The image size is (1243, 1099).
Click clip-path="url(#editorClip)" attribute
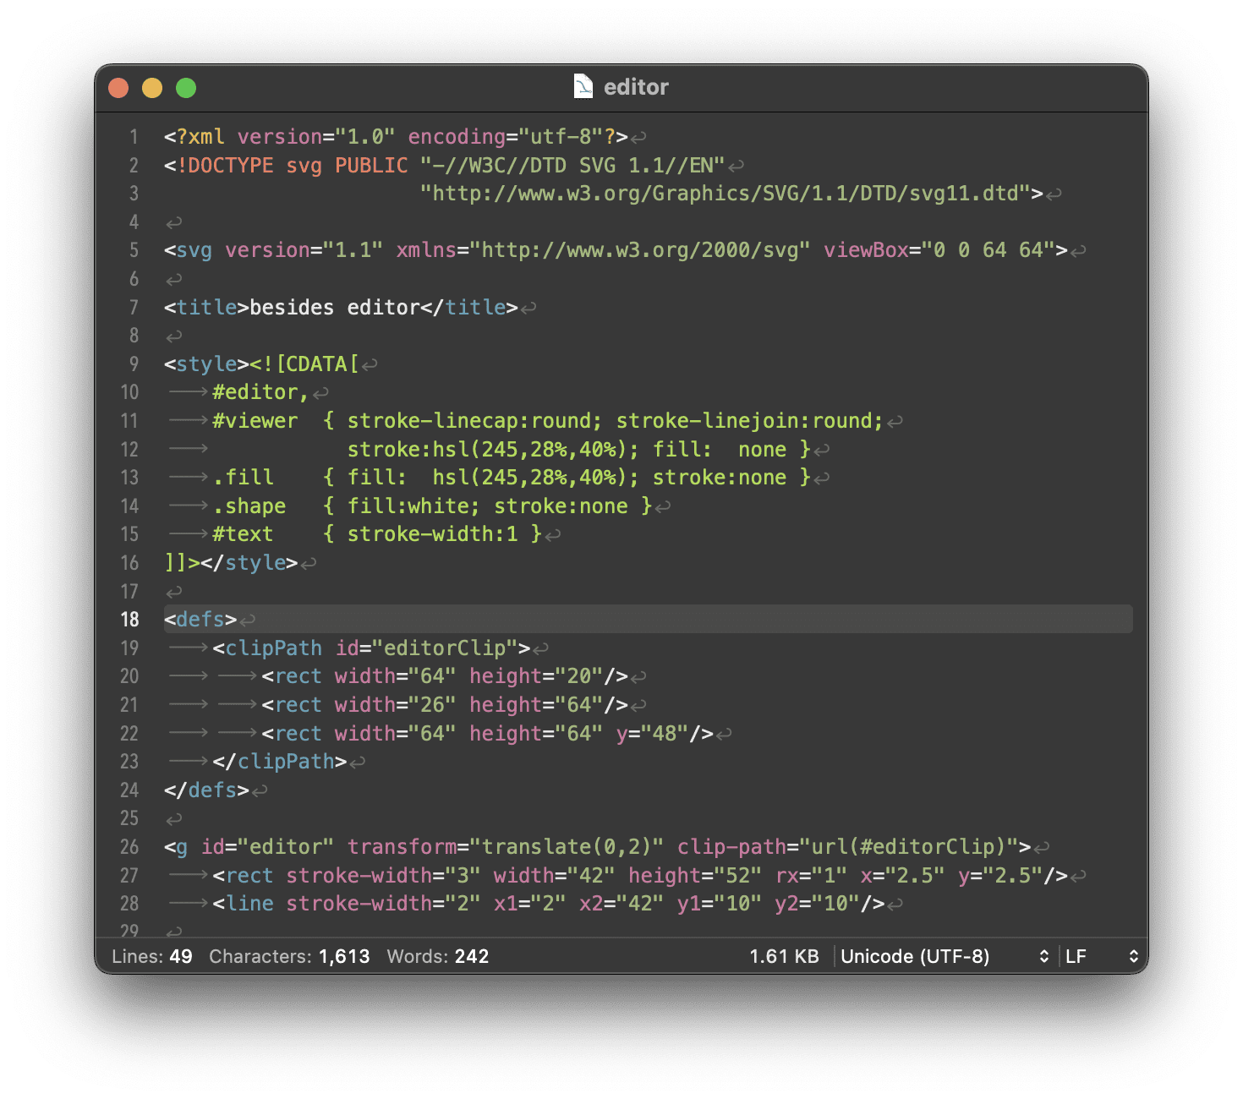click(x=848, y=847)
